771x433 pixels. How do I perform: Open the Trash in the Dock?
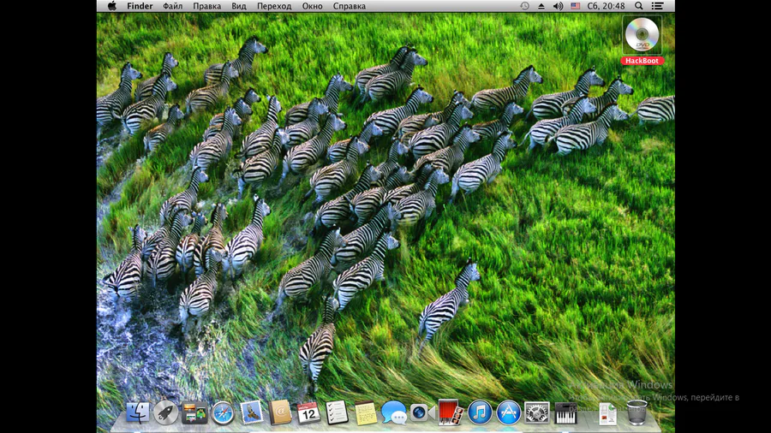(637, 412)
